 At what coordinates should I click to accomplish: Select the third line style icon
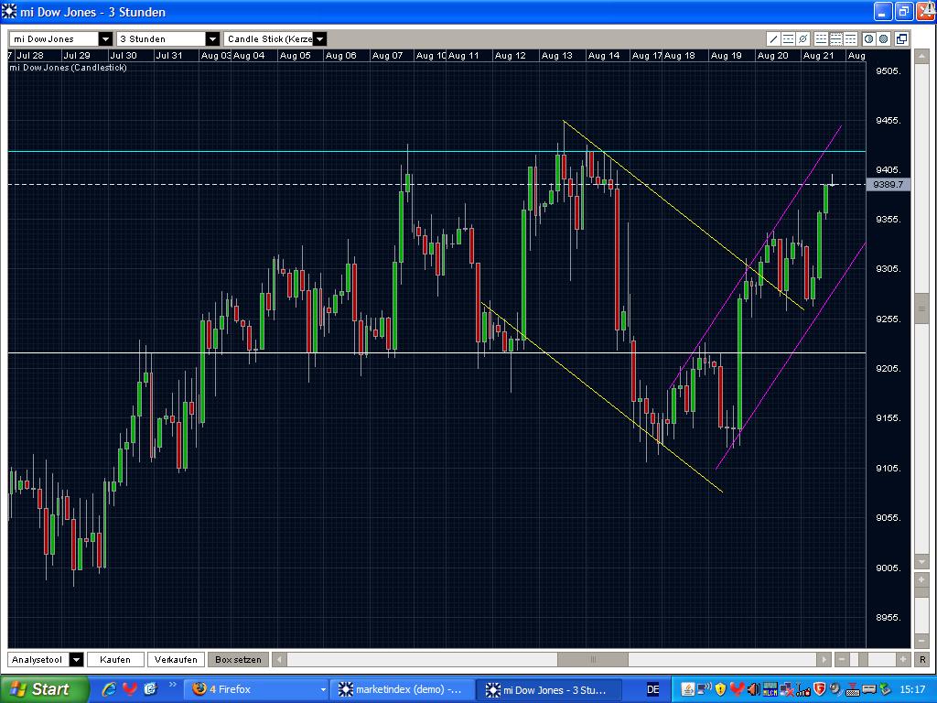pos(850,38)
